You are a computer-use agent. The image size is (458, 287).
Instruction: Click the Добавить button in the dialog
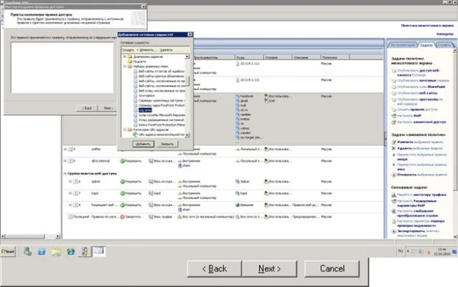tap(143, 144)
